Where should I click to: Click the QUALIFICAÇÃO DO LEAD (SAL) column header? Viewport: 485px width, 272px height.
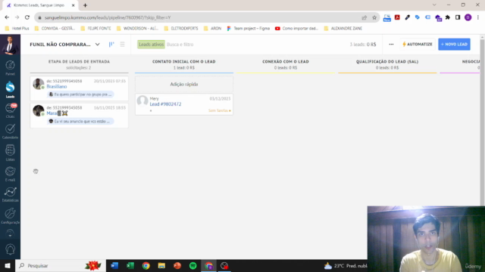tap(387, 62)
